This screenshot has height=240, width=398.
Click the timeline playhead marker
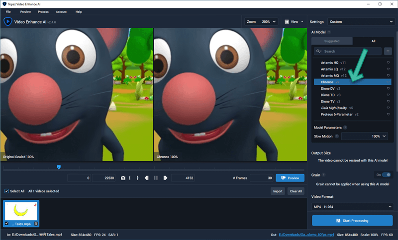pos(59,167)
